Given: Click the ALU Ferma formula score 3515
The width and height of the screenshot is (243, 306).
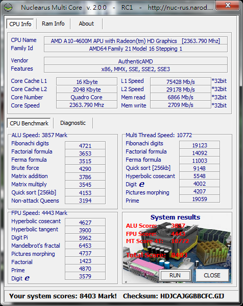Looking at the screenshot, I should (x=85, y=161).
